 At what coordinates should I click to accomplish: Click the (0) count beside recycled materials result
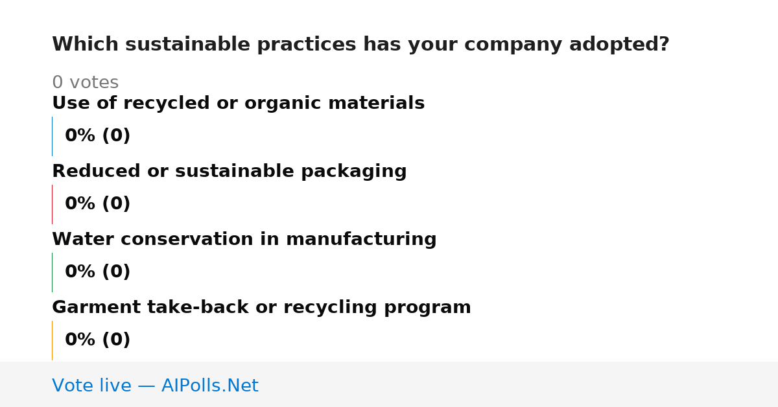[x=116, y=136]
